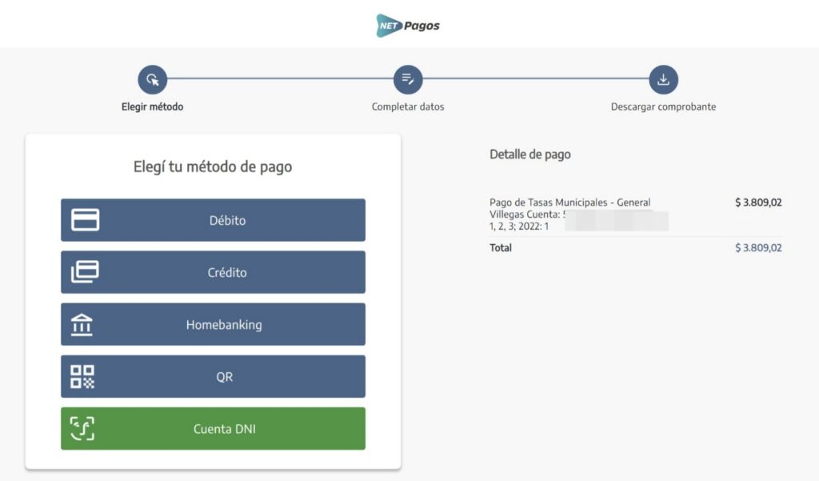Pick the QR payment method text
The height and width of the screenshot is (481, 819).
(224, 376)
